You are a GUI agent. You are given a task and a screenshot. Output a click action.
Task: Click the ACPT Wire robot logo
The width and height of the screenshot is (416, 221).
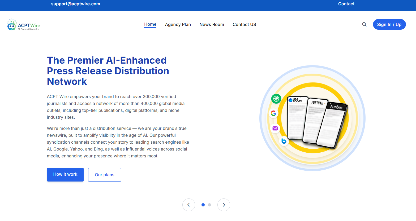24,25
